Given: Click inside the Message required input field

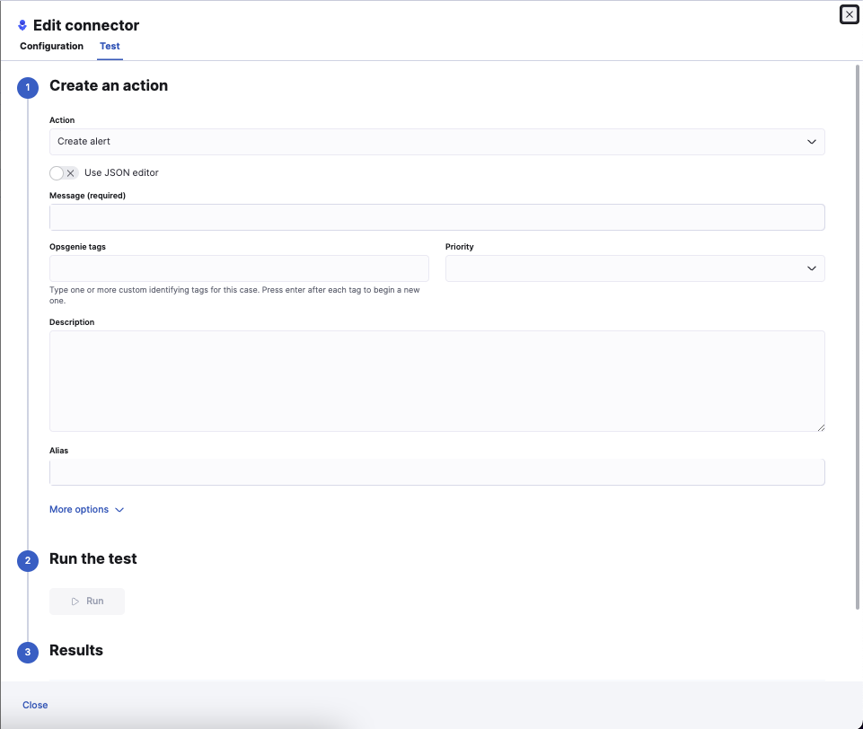Looking at the screenshot, I should point(436,216).
